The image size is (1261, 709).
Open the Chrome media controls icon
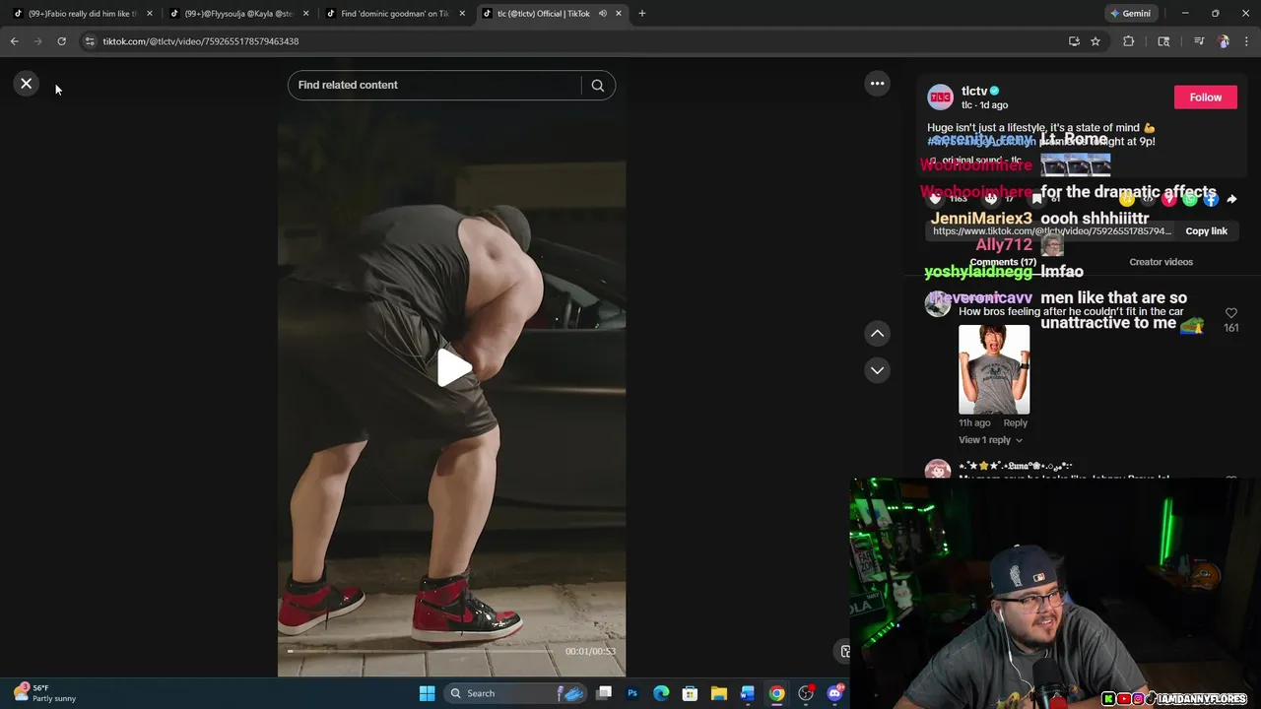coord(1199,41)
